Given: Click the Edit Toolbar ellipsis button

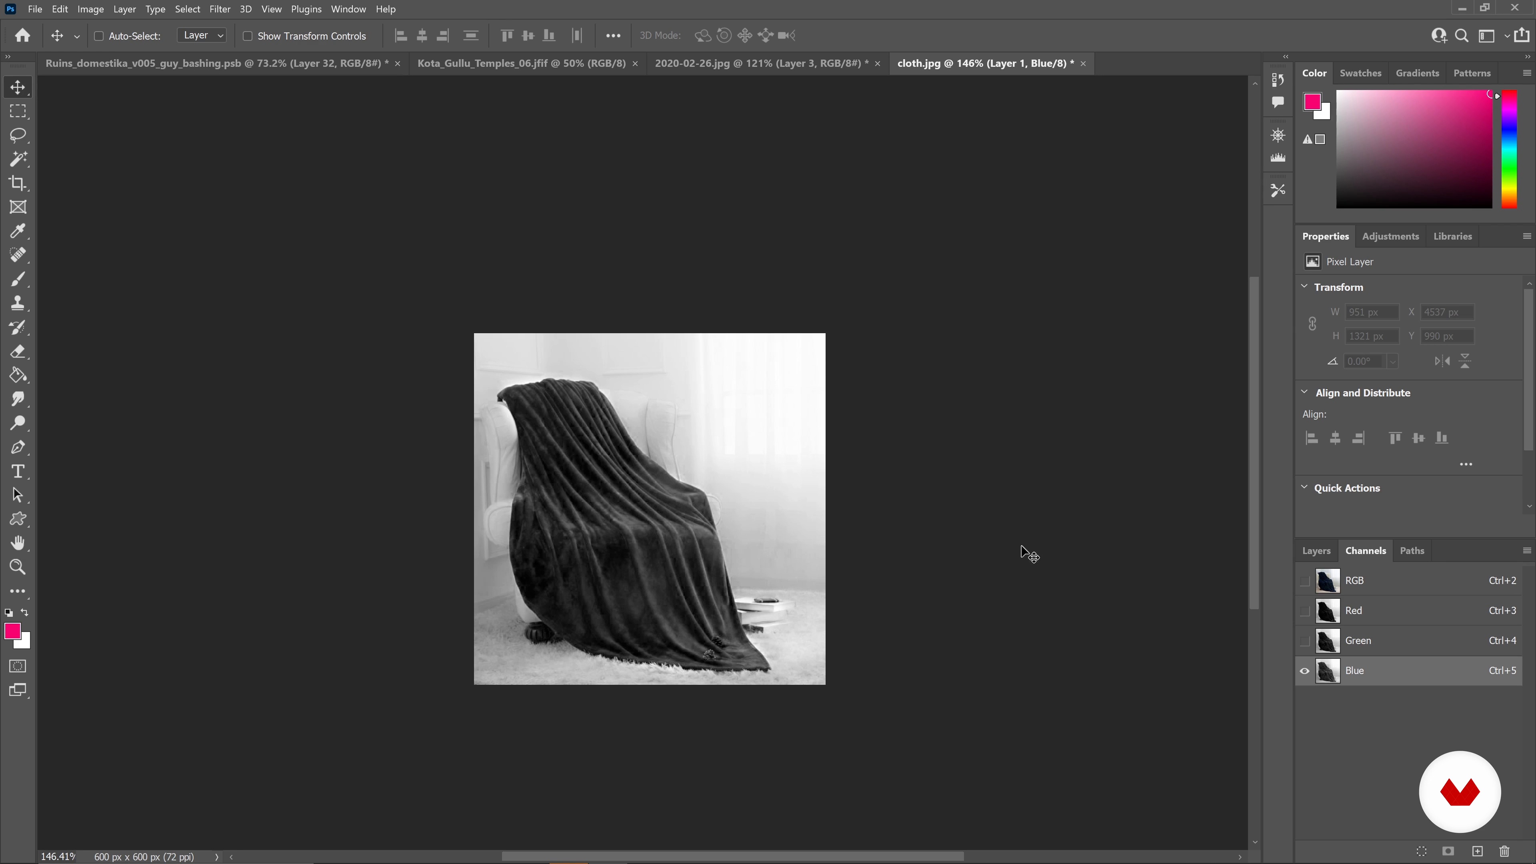Looking at the screenshot, I should pos(18,592).
